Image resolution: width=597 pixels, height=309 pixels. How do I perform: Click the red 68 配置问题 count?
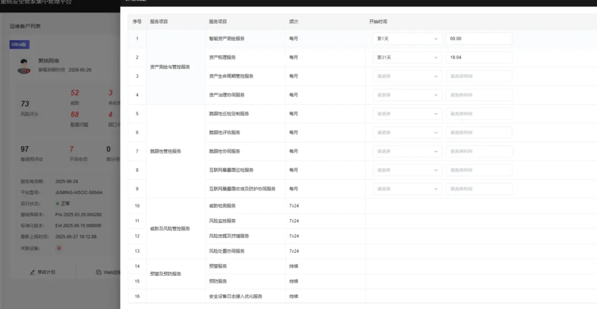click(x=75, y=115)
